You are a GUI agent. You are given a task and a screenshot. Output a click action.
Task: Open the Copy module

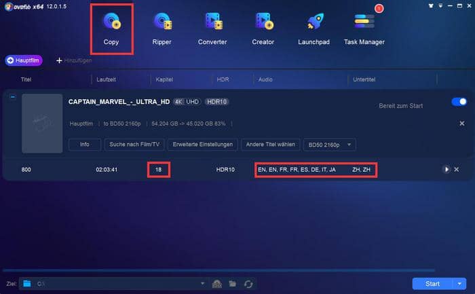tap(111, 29)
